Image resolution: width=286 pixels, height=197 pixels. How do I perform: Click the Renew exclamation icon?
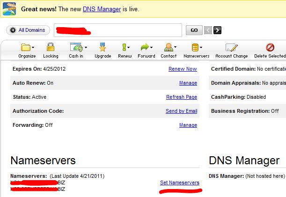(124, 47)
